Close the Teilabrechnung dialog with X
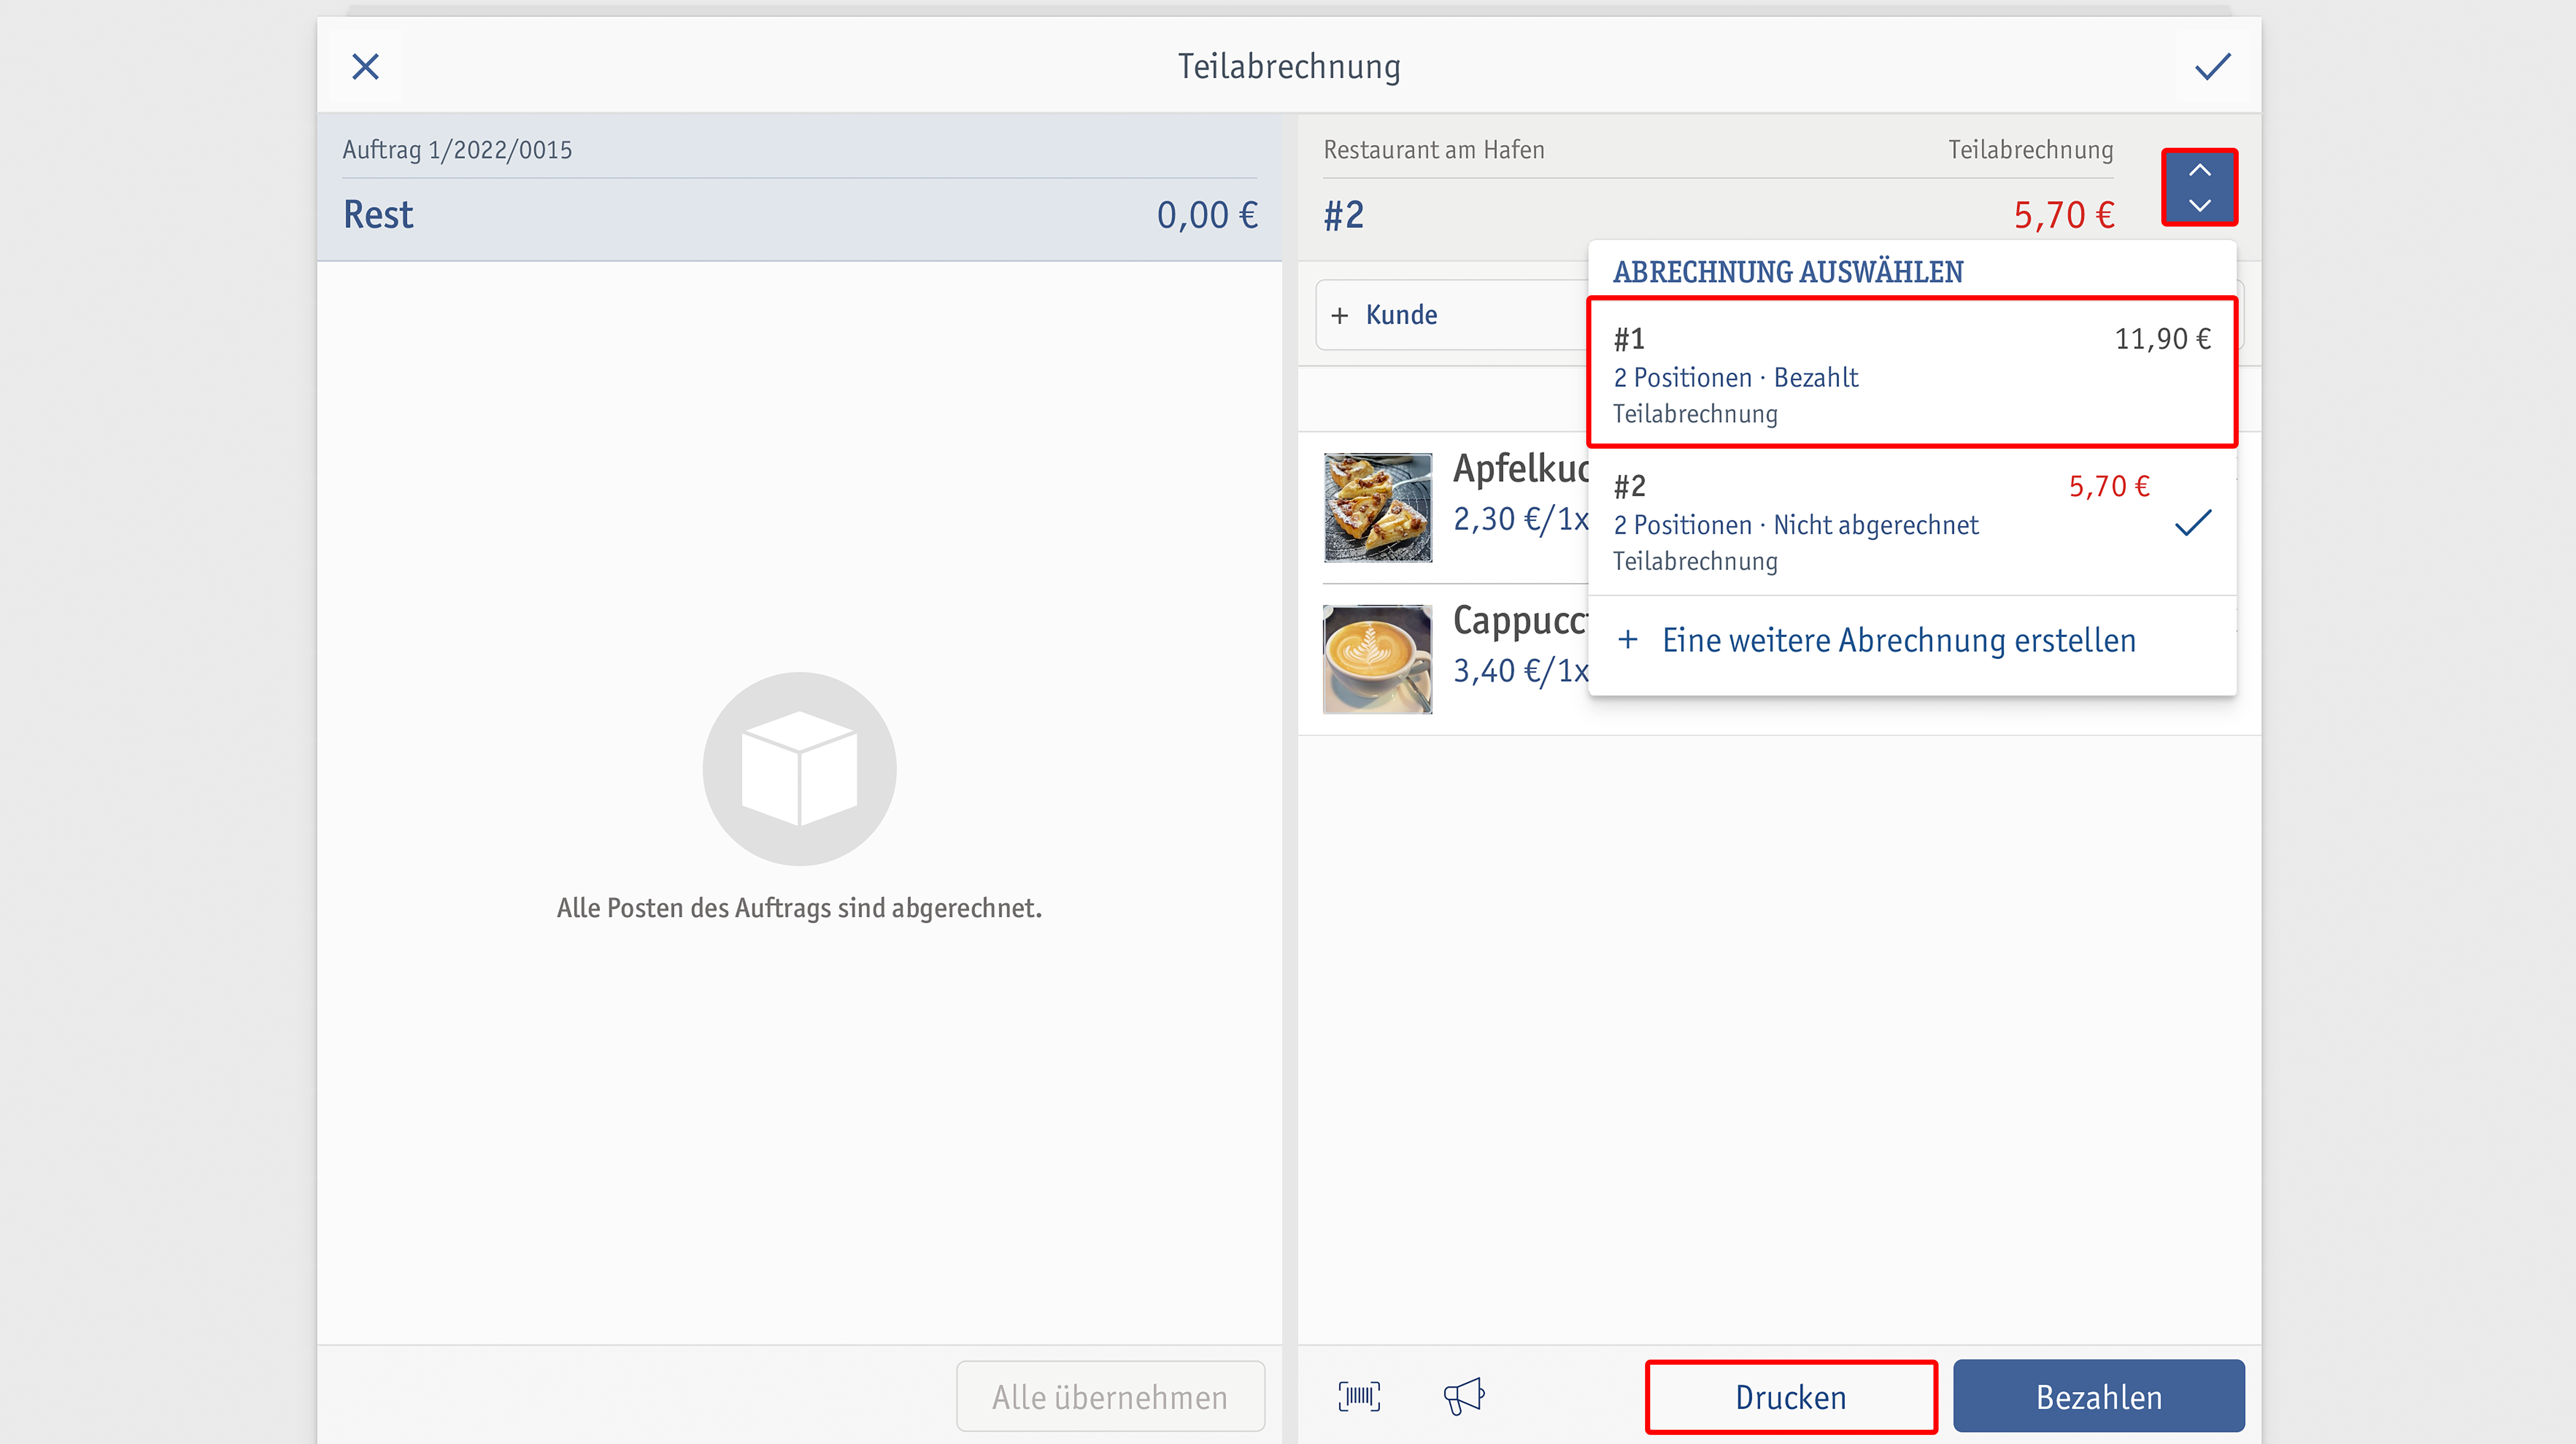Image resolution: width=2576 pixels, height=1444 pixels. 366,67
